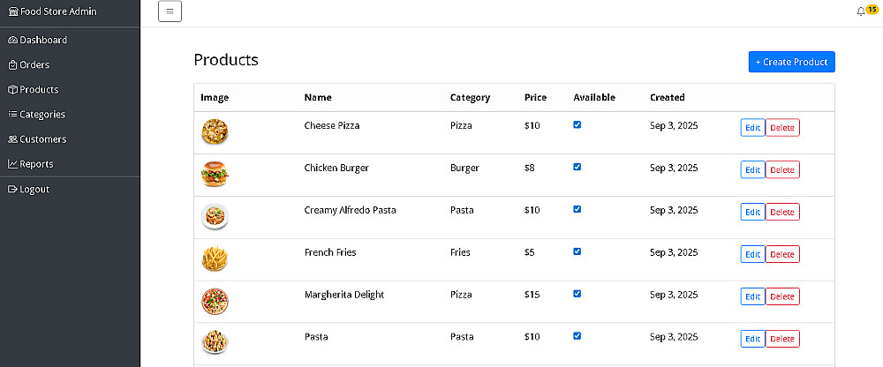This screenshot has height=367, width=883.
Task: Uncheck Available for Cheese Pizza
Action: (x=577, y=124)
